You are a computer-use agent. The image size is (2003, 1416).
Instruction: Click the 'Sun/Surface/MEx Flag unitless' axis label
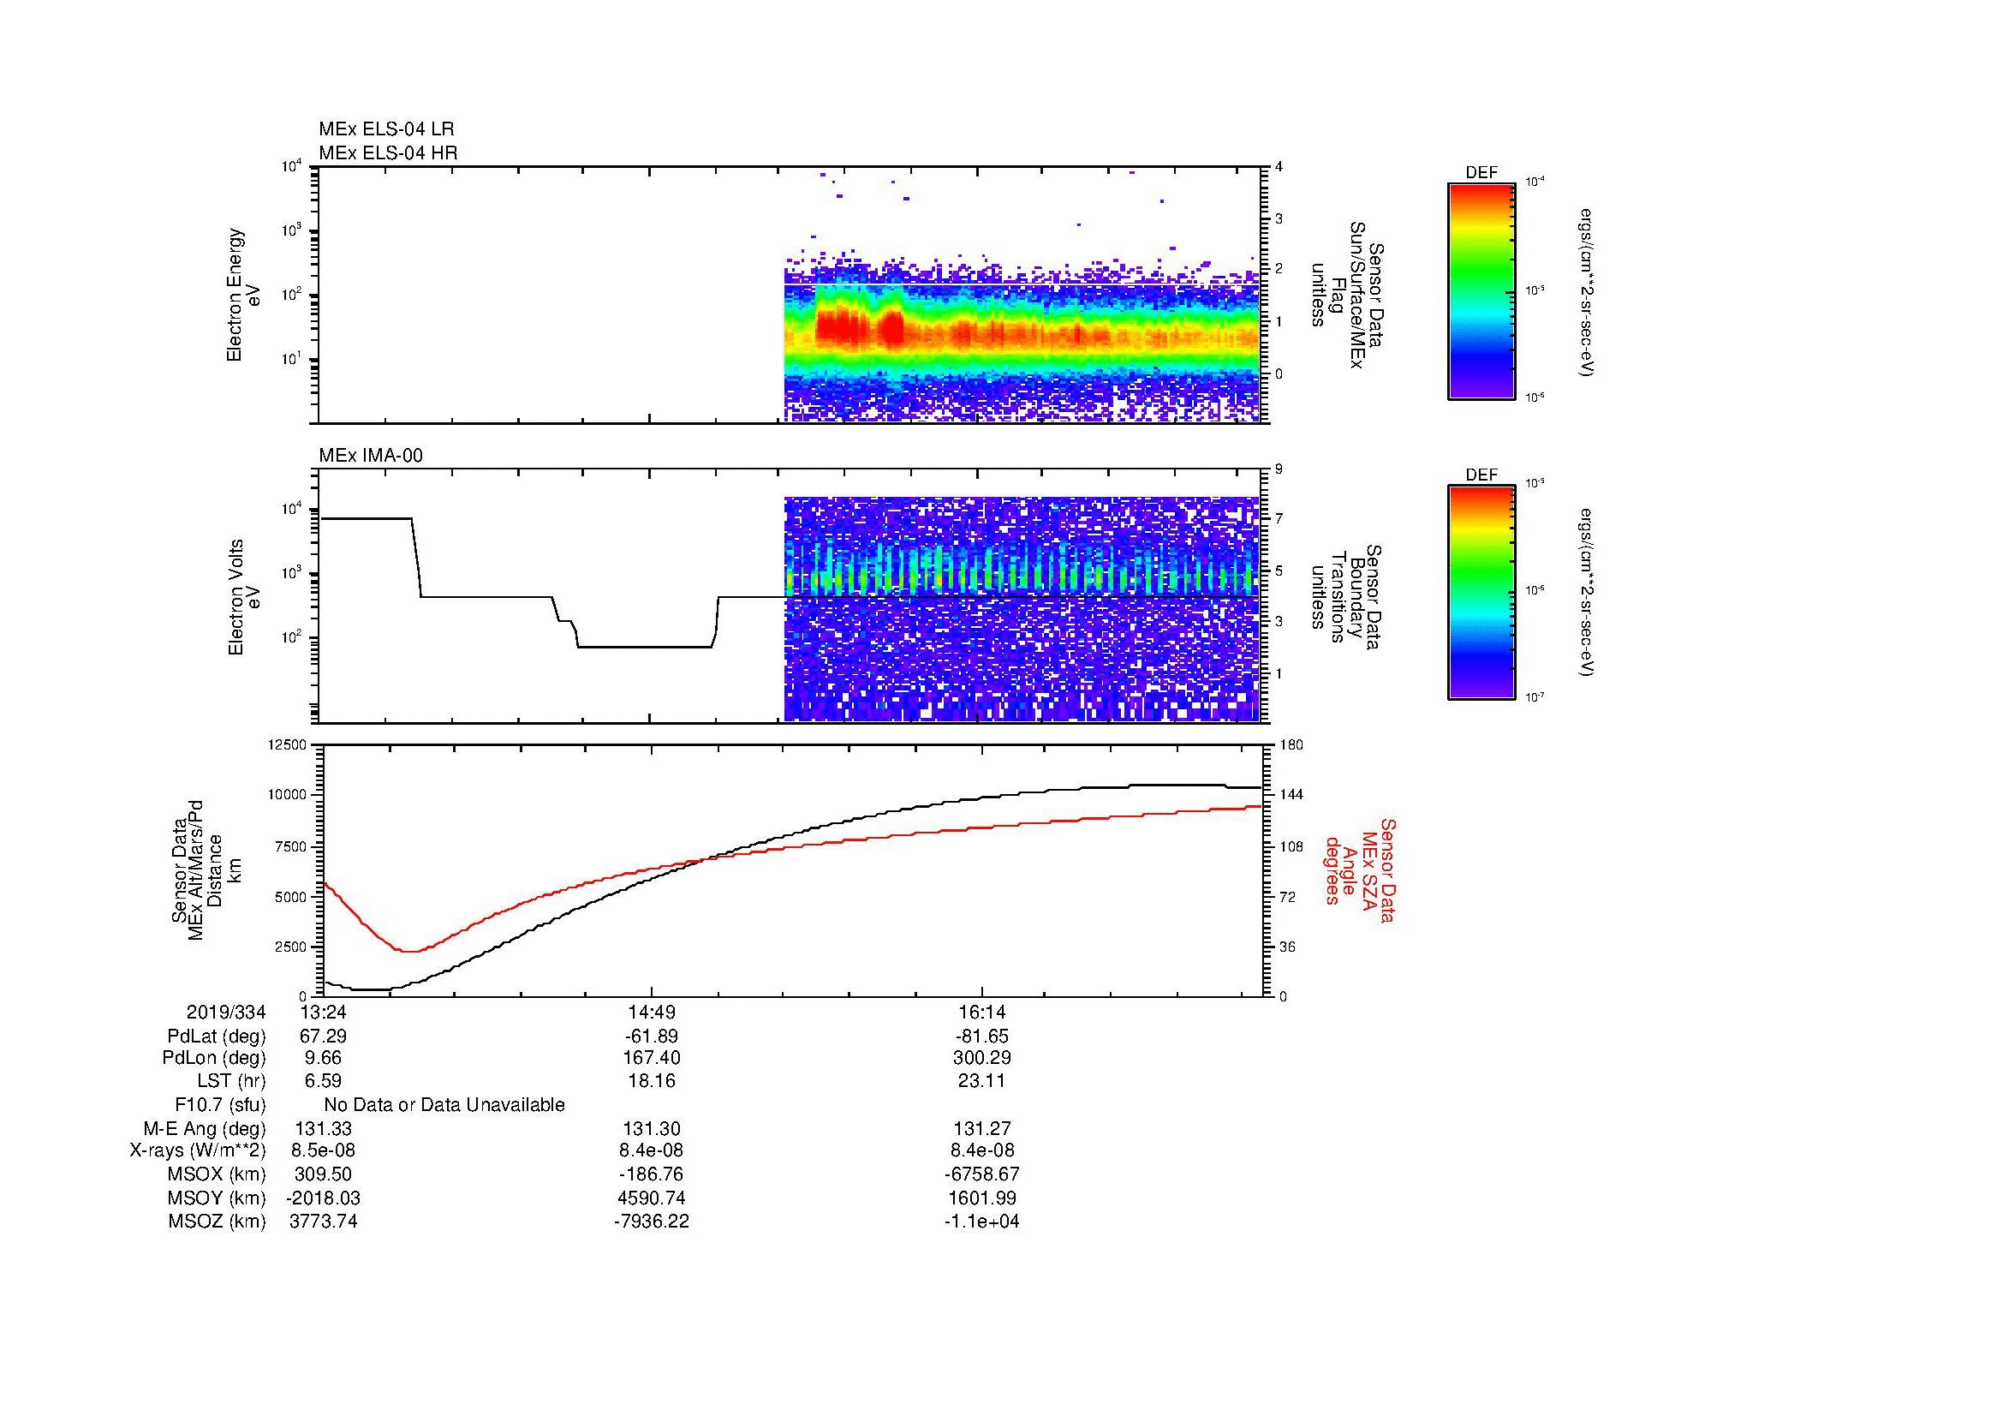[1347, 295]
